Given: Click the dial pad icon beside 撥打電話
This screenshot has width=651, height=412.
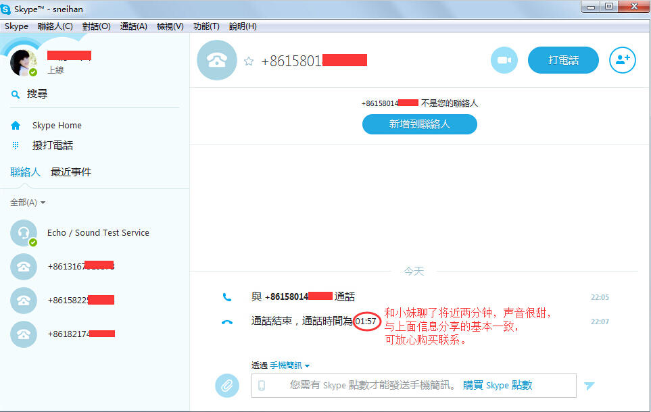Looking at the screenshot, I should (16, 145).
